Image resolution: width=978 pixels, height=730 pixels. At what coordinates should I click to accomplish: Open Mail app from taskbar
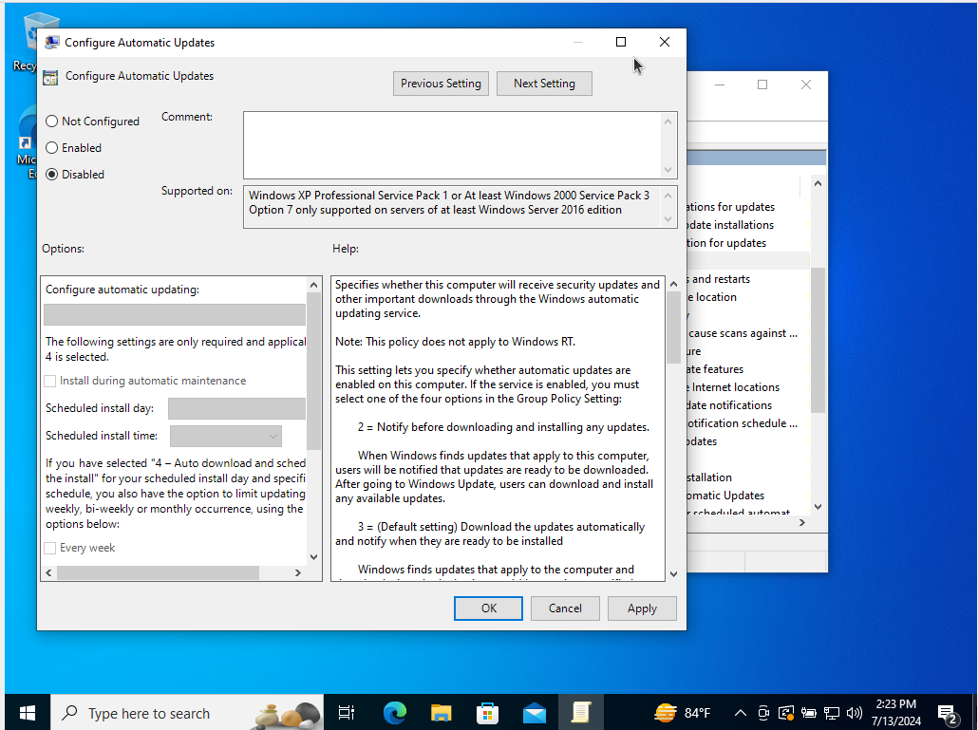click(x=535, y=713)
